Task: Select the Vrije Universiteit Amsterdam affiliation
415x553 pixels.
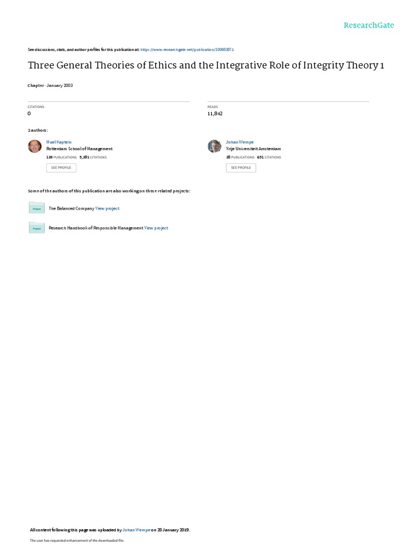Action: point(253,149)
